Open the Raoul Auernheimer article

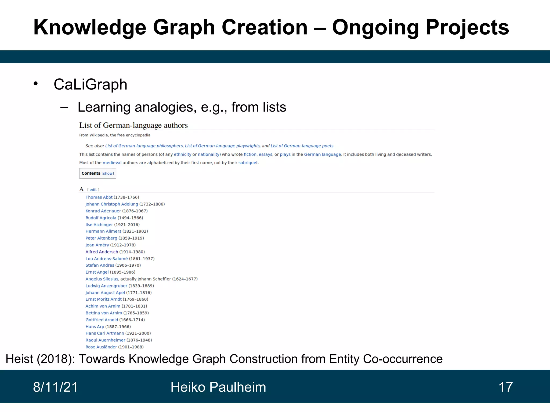[105, 340]
